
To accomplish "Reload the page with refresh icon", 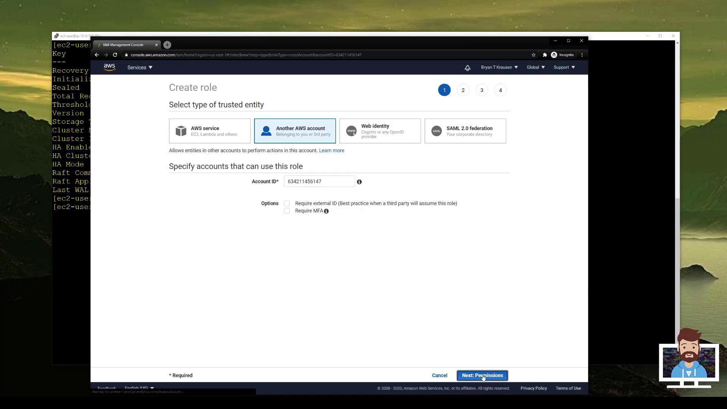I will pos(115,55).
